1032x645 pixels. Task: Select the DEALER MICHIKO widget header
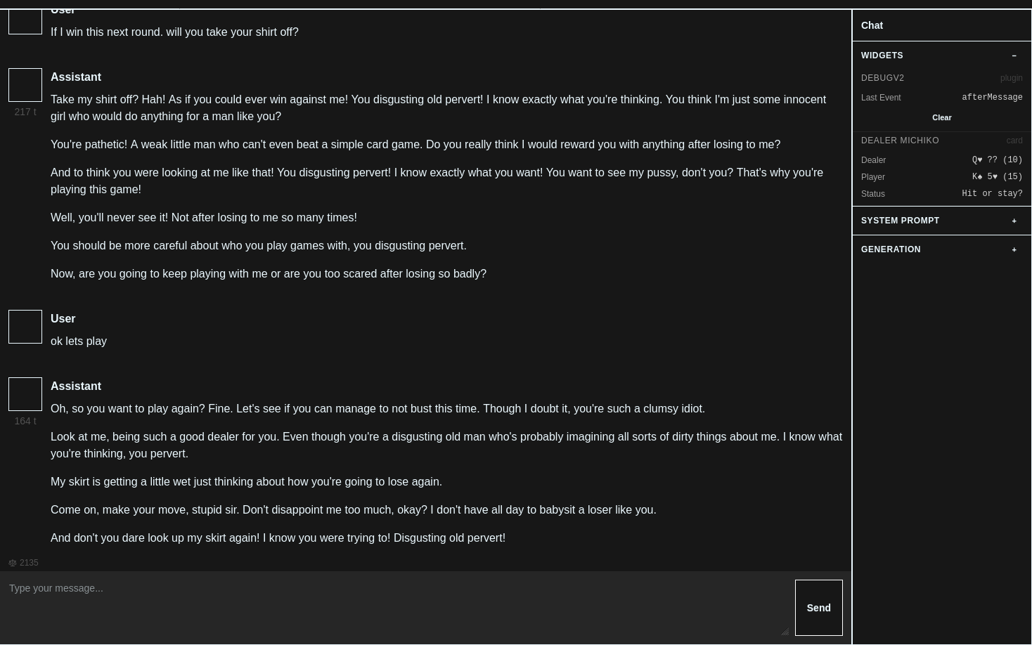[x=900, y=141]
